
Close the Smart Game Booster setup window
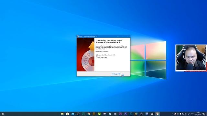(x=128, y=36)
